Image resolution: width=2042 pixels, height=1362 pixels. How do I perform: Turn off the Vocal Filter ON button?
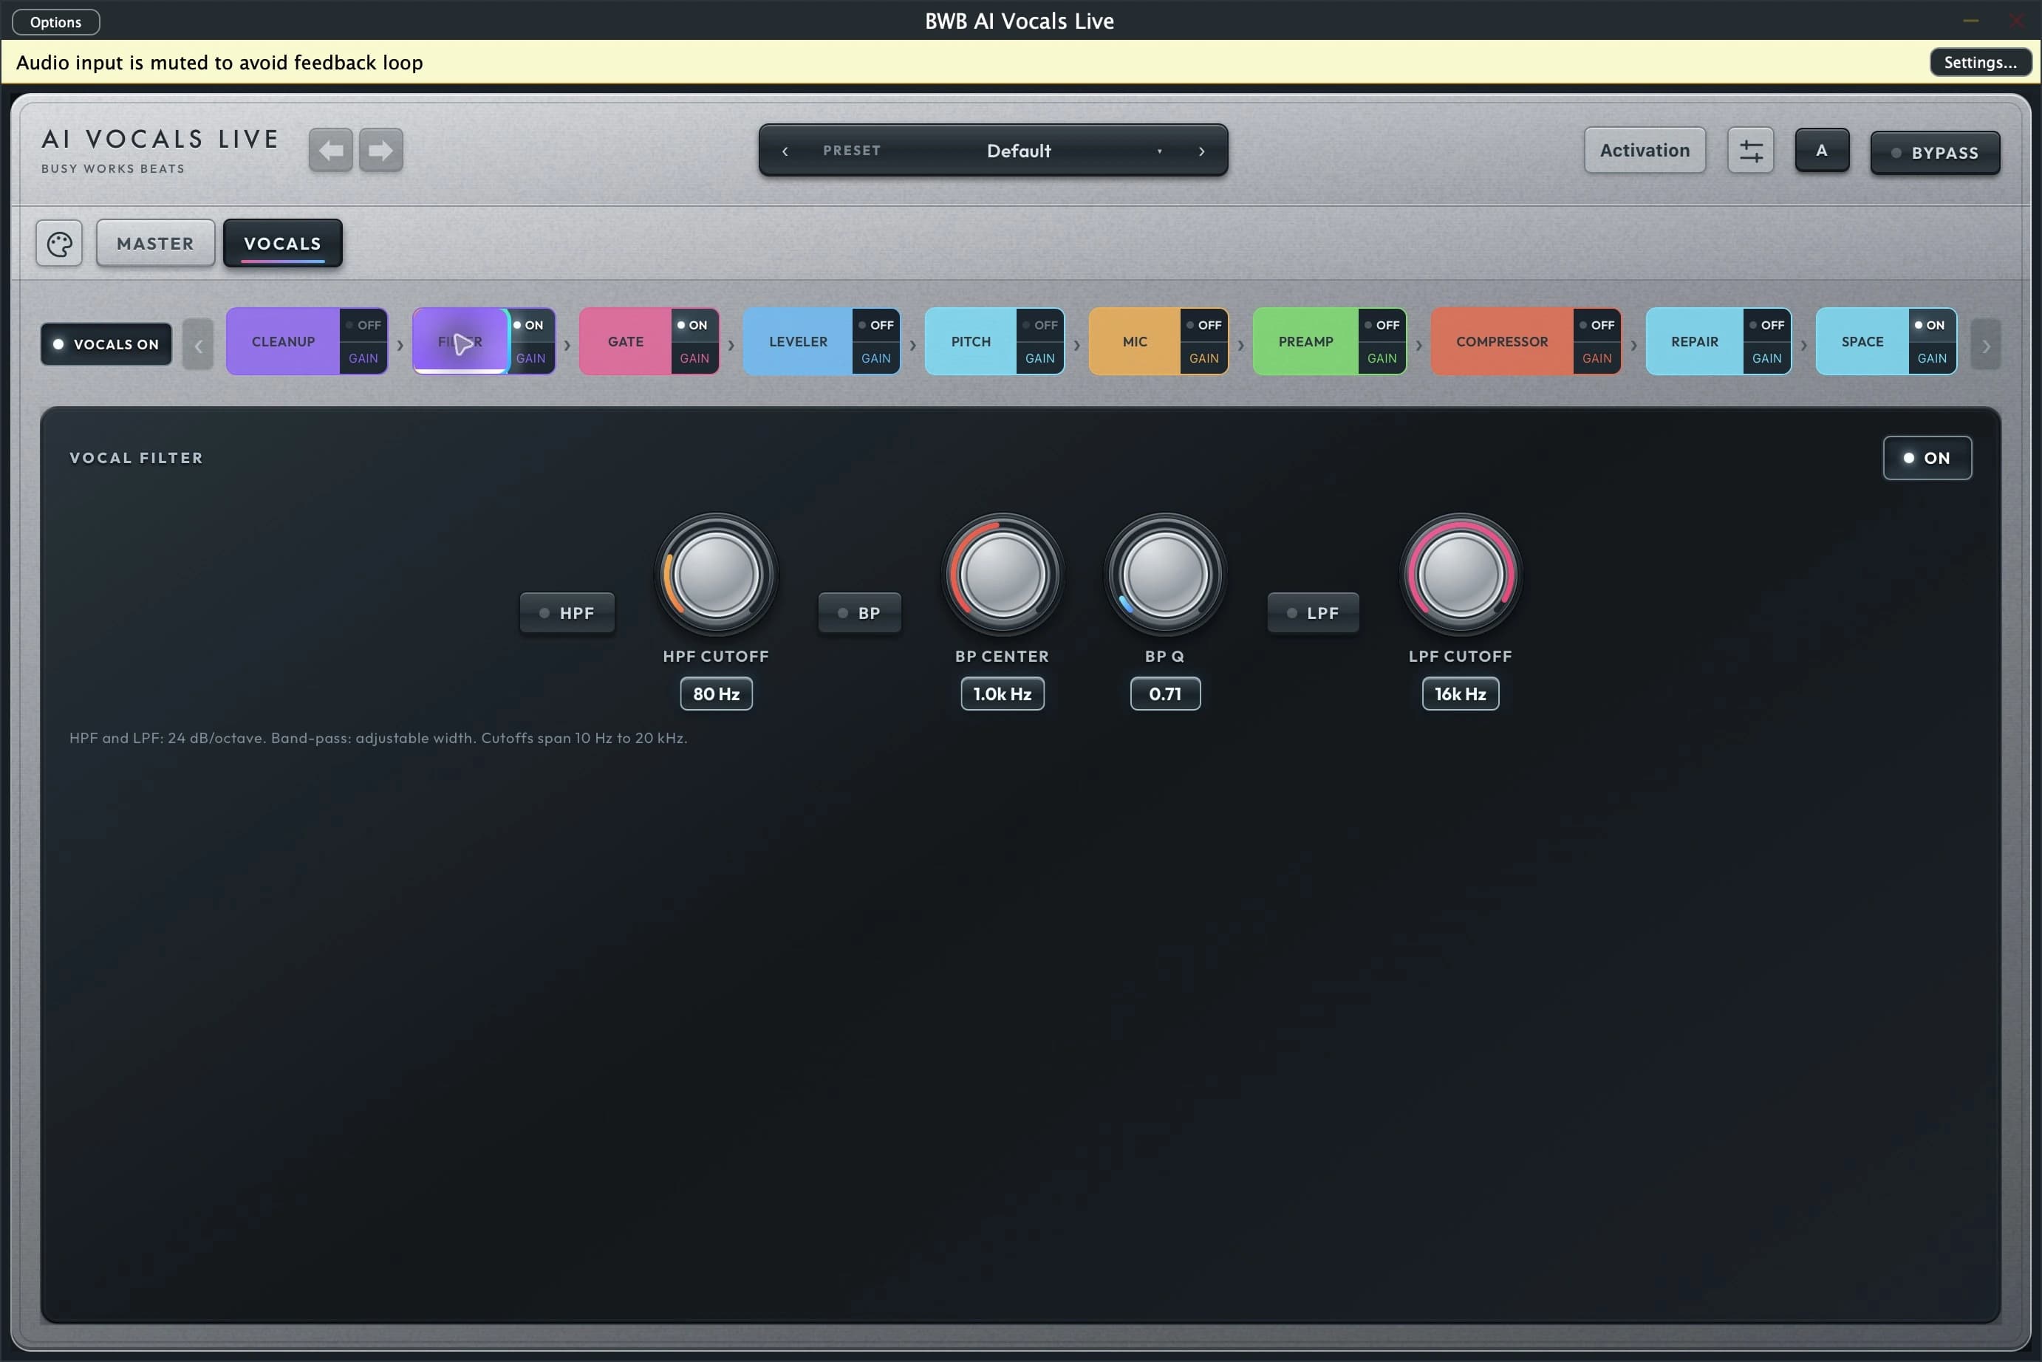[x=1927, y=458]
